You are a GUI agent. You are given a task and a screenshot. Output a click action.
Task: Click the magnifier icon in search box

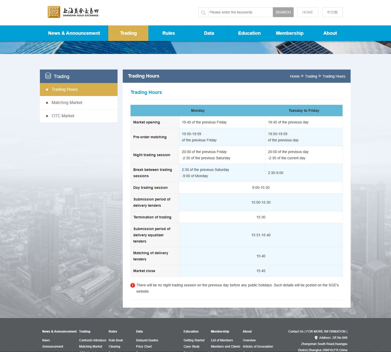coord(203,12)
